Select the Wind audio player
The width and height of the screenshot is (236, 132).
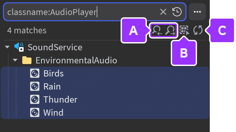(53, 113)
